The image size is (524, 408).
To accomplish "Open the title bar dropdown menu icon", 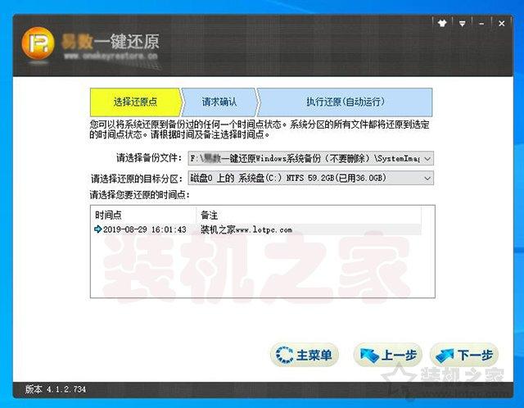I will pos(462,24).
